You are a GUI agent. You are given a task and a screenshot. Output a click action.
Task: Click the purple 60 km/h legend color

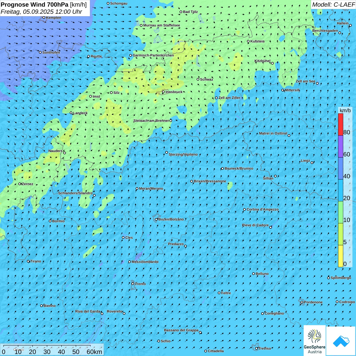340,146
